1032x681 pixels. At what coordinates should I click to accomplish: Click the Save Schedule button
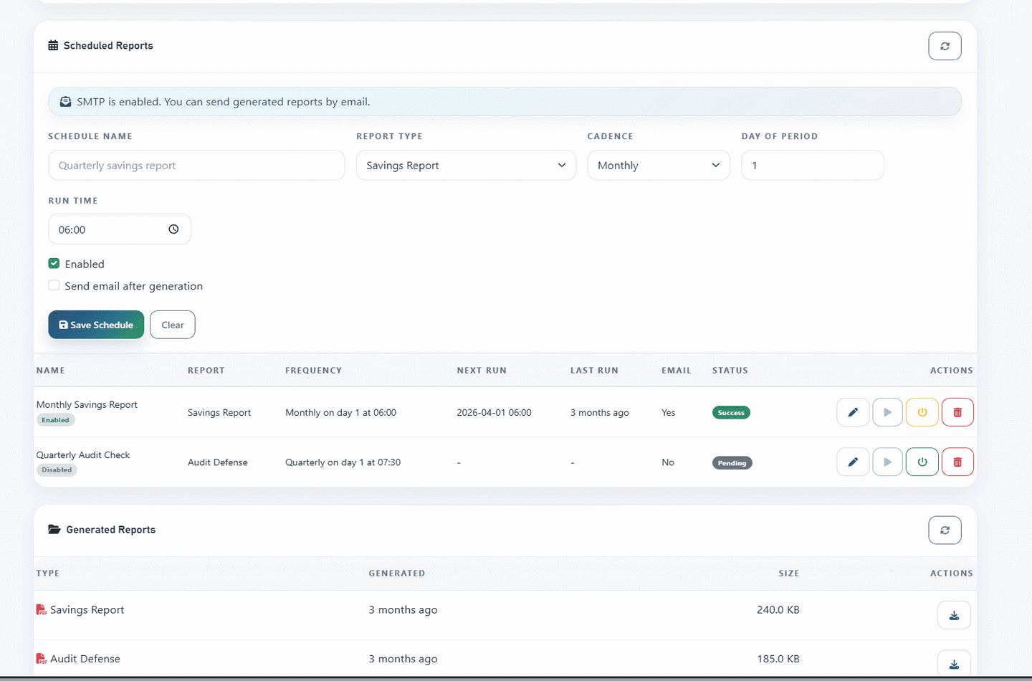pos(96,325)
